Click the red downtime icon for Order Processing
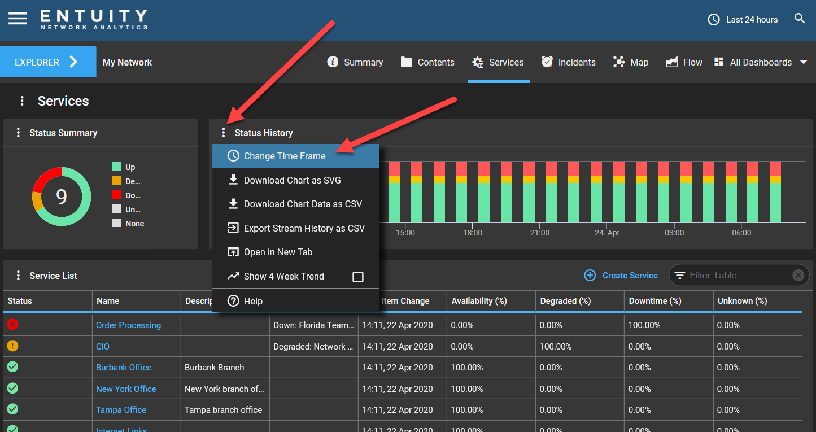Image resolution: width=816 pixels, height=432 pixels. tap(12, 325)
